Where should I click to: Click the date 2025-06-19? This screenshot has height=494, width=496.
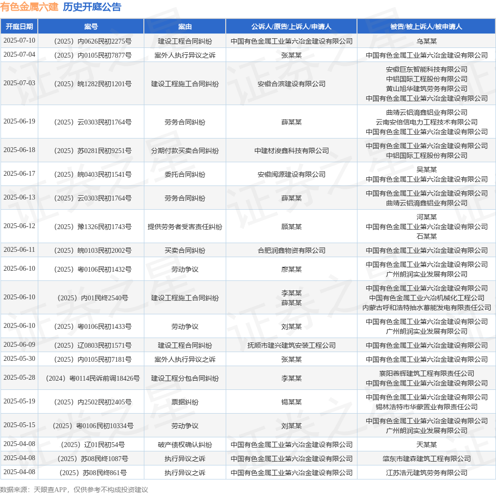point(19,121)
